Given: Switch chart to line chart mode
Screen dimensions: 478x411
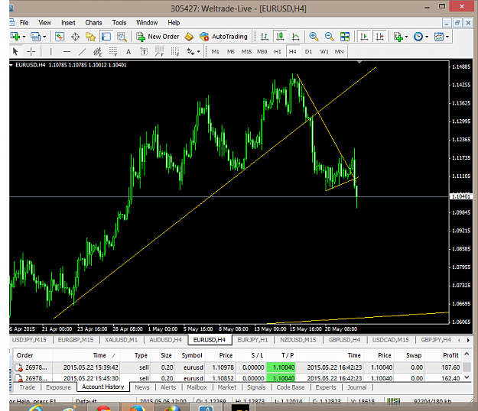Looking at the screenshot, I should 295,37.
